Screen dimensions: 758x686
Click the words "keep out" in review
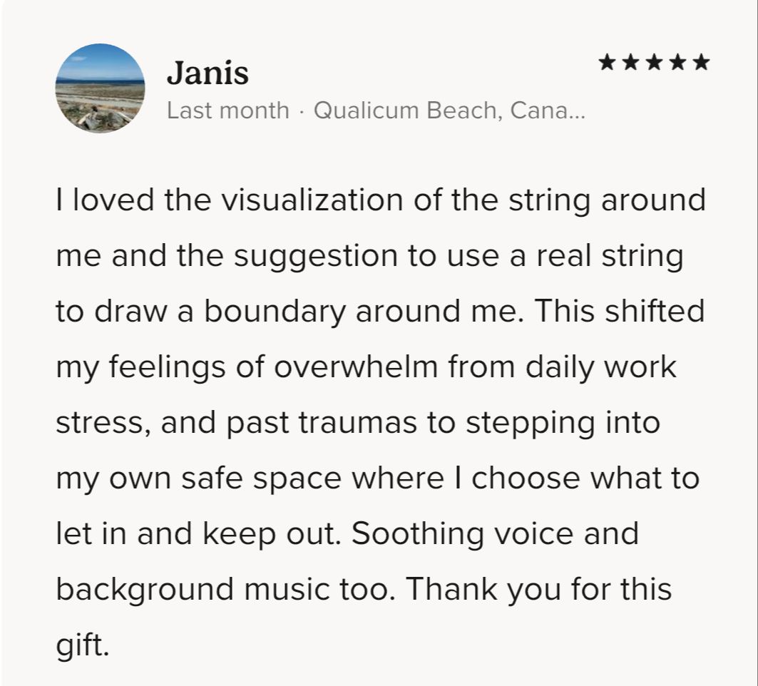coord(268,535)
